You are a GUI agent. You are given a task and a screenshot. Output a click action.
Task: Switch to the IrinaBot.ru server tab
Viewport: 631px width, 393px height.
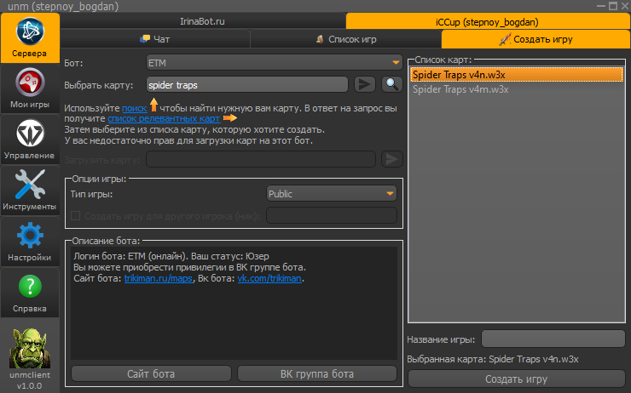pyautogui.click(x=202, y=21)
